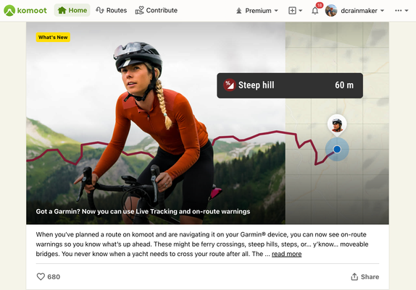Go to the Home tab

72,10
